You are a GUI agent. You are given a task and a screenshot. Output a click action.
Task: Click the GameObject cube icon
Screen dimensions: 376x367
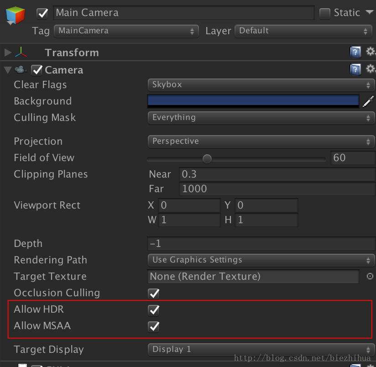coord(15,16)
